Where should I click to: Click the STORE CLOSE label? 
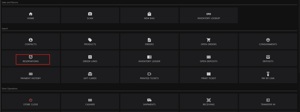30,104
